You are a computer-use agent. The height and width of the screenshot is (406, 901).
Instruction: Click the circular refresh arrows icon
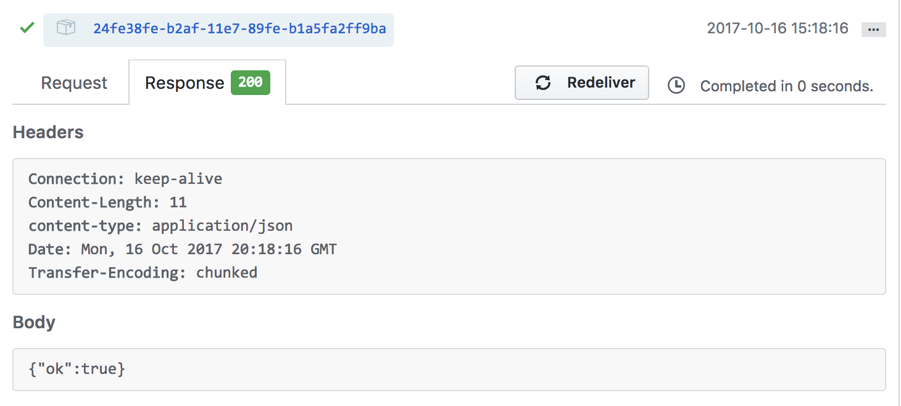click(543, 83)
